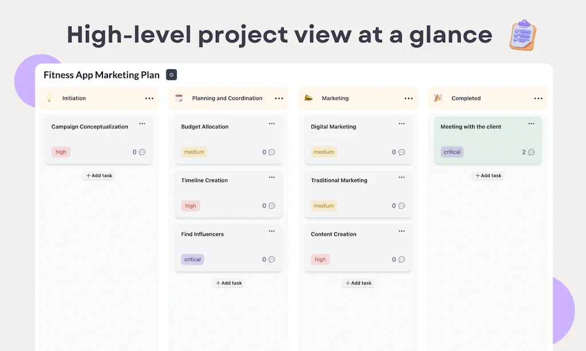Open the Marketing column options menu

coord(408,98)
